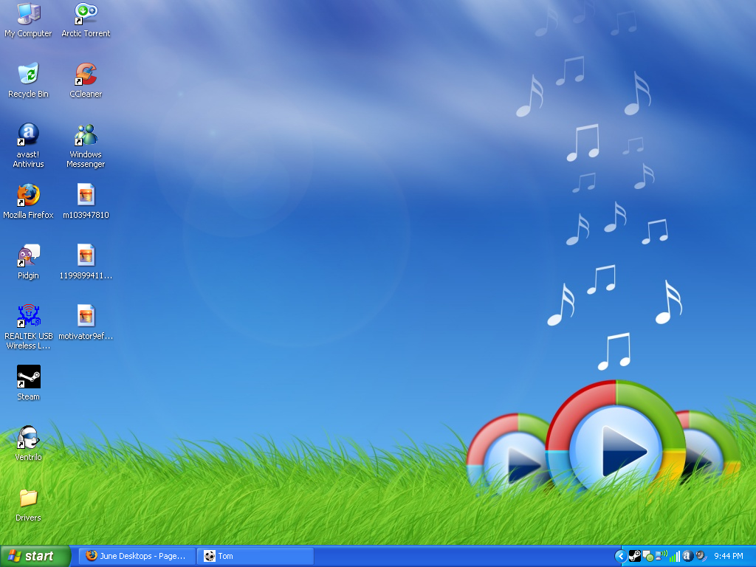This screenshot has width=756, height=567.
Task: Select the Drivers folder
Action: [28, 505]
